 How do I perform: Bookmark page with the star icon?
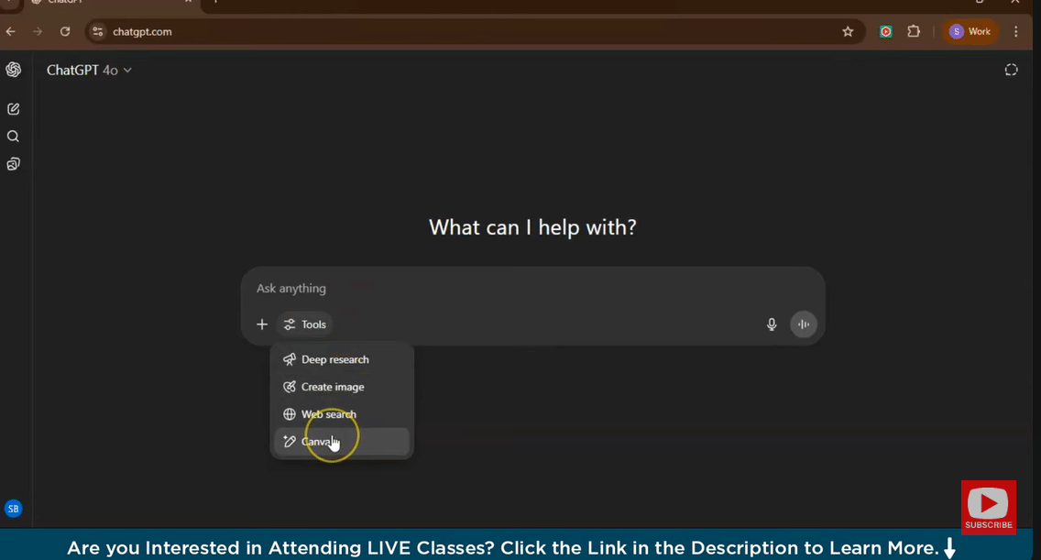tap(848, 32)
